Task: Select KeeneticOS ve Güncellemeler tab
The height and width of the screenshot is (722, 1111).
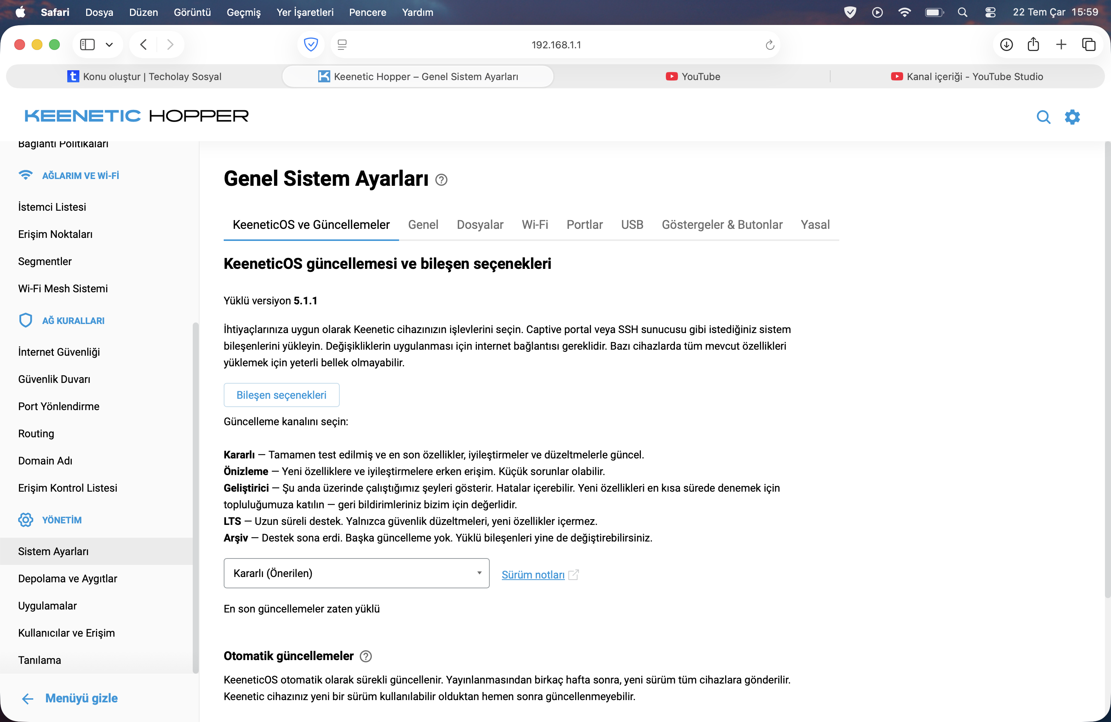Action: point(311,225)
